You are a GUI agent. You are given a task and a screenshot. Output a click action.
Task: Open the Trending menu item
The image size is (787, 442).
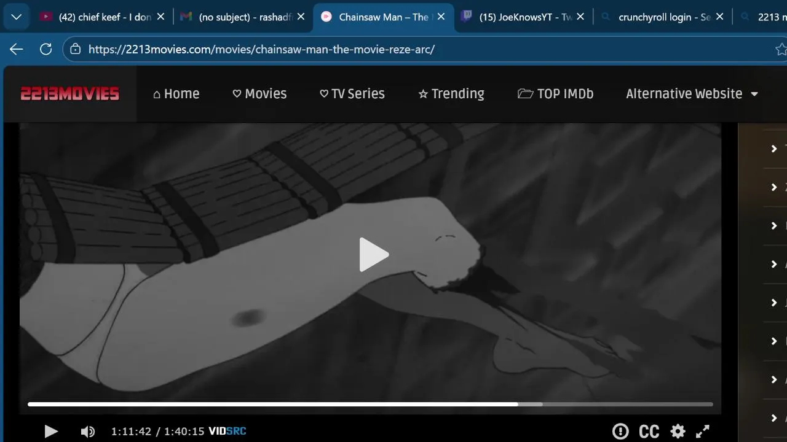coord(451,94)
